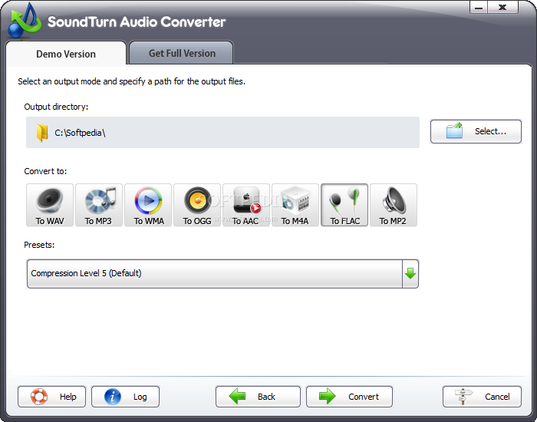Cancel the conversion wizard
Viewport: 537px width, 422px height.
click(x=483, y=397)
